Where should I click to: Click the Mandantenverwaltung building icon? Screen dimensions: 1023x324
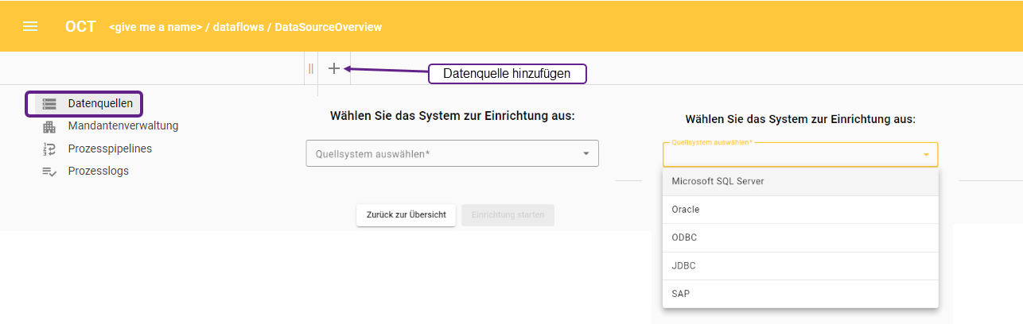(49, 126)
